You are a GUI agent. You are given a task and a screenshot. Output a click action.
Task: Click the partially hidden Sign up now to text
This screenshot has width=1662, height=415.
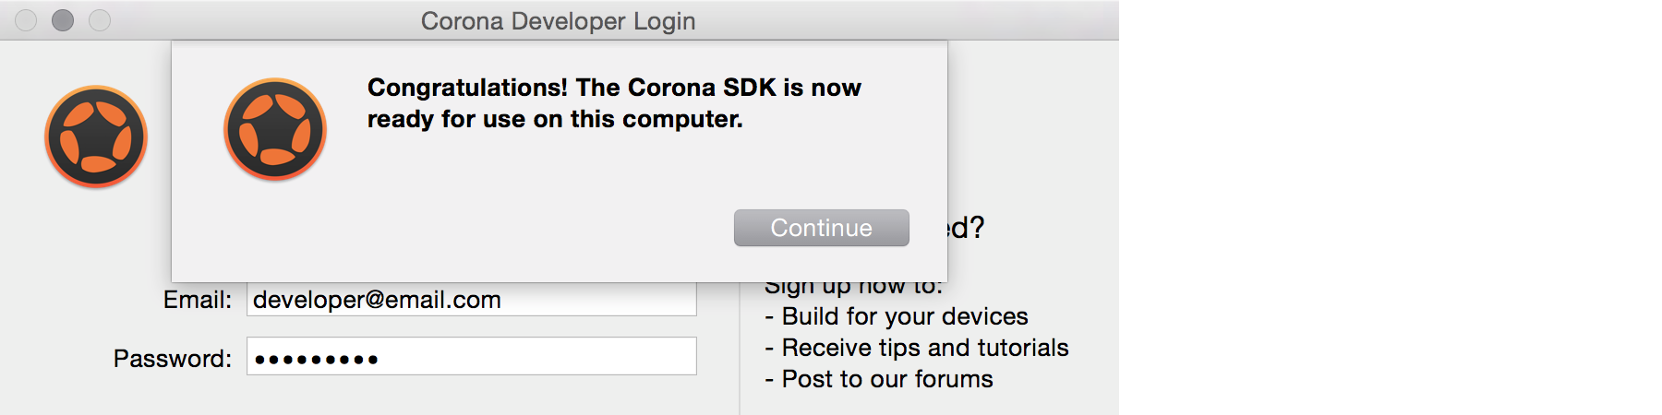point(853,289)
